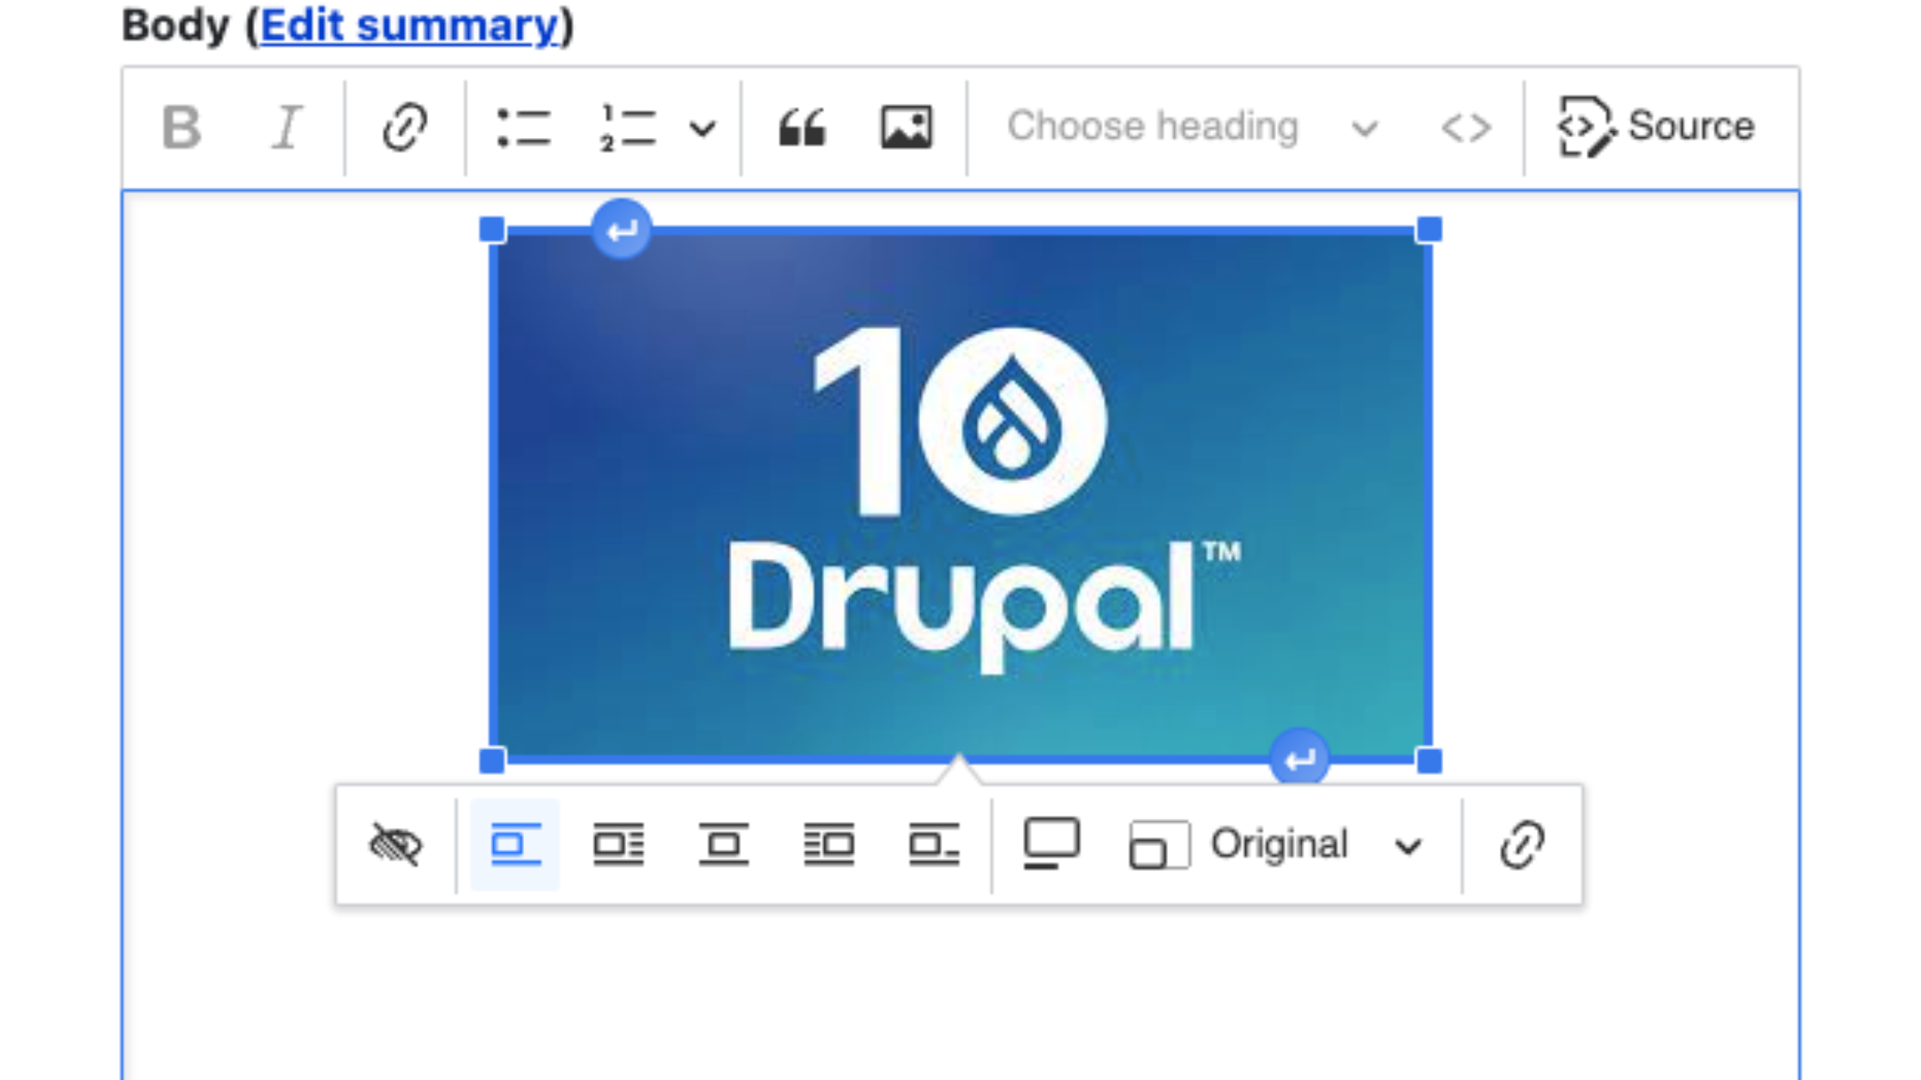Open the Original image size dropdown

tap(1279, 844)
